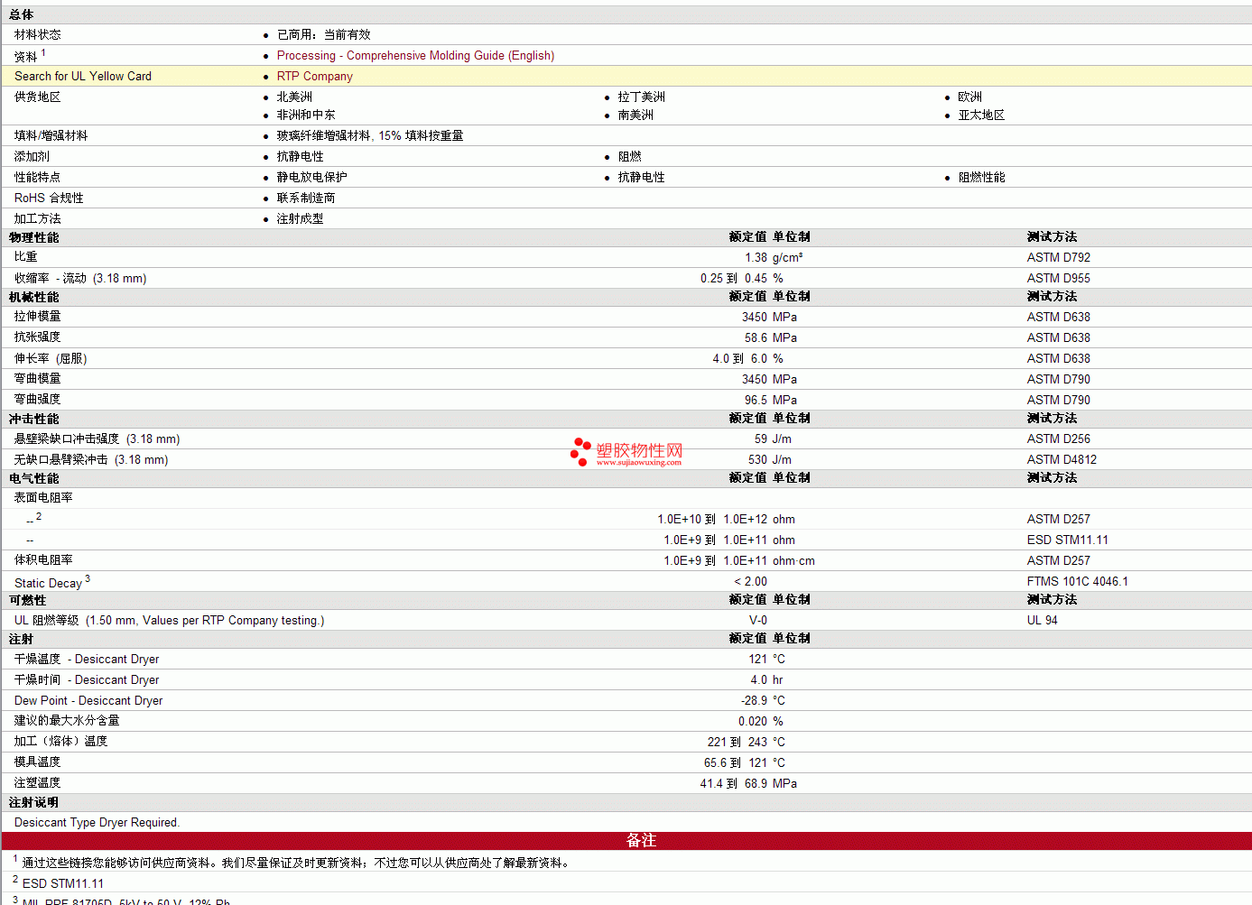Select the 联系制造商 RoHS value
The height and width of the screenshot is (905, 1252).
(x=306, y=199)
